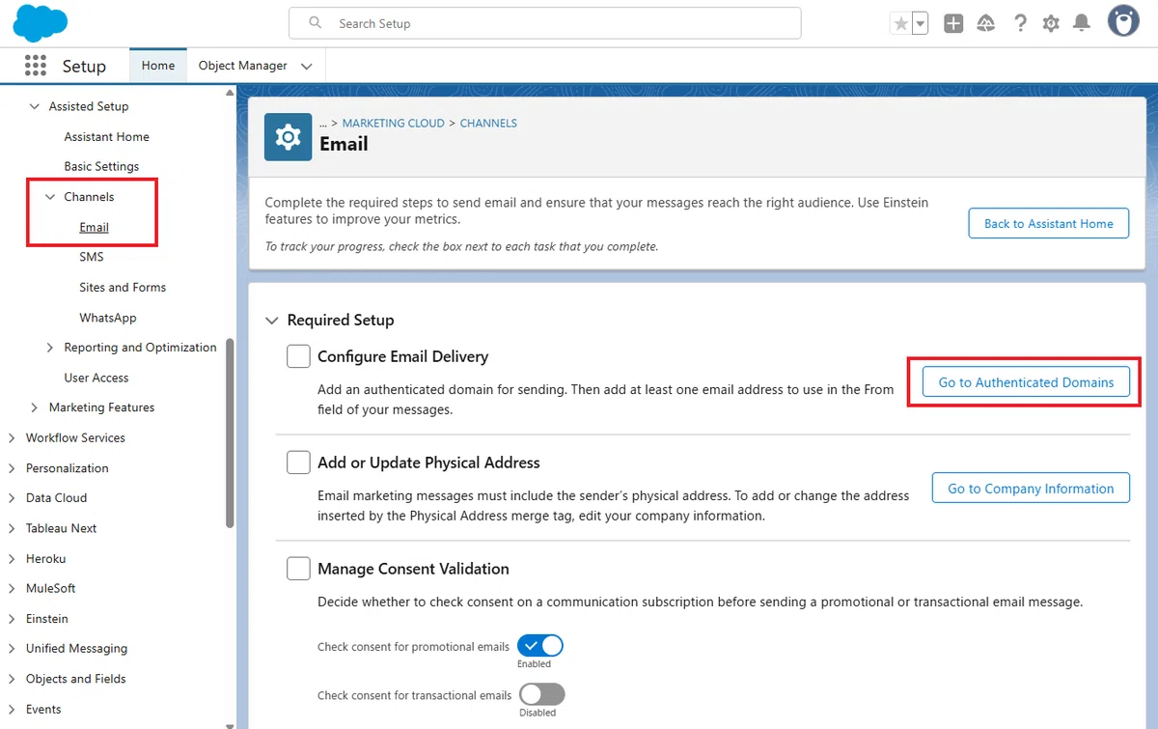The image size is (1158, 729).
Task: Focus the Search Setup field
Action: pos(544,23)
